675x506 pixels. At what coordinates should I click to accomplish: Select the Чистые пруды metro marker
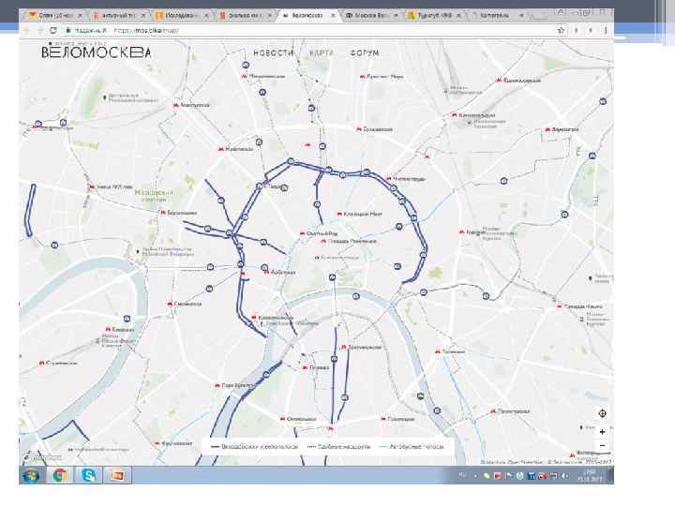(x=388, y=178)
